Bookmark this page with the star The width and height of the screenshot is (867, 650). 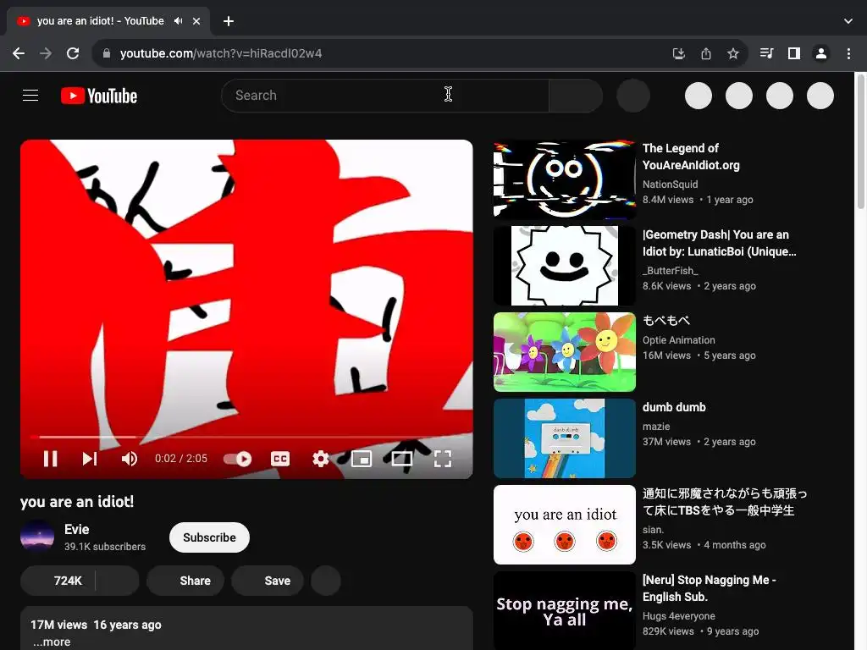click(x=733, y=53)
